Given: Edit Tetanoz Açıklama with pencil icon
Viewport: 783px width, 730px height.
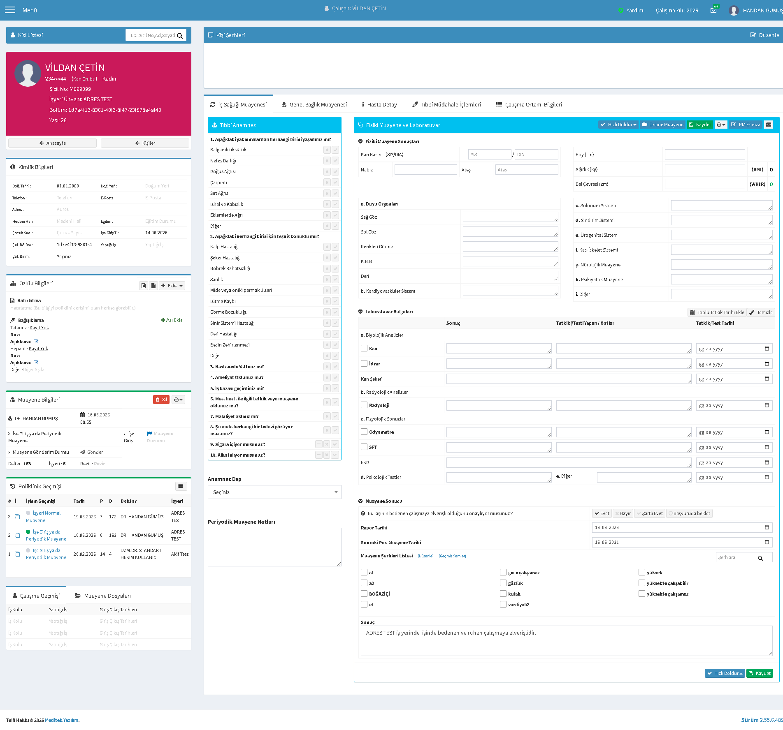Looking at the screenshot, I should (36, 342).
